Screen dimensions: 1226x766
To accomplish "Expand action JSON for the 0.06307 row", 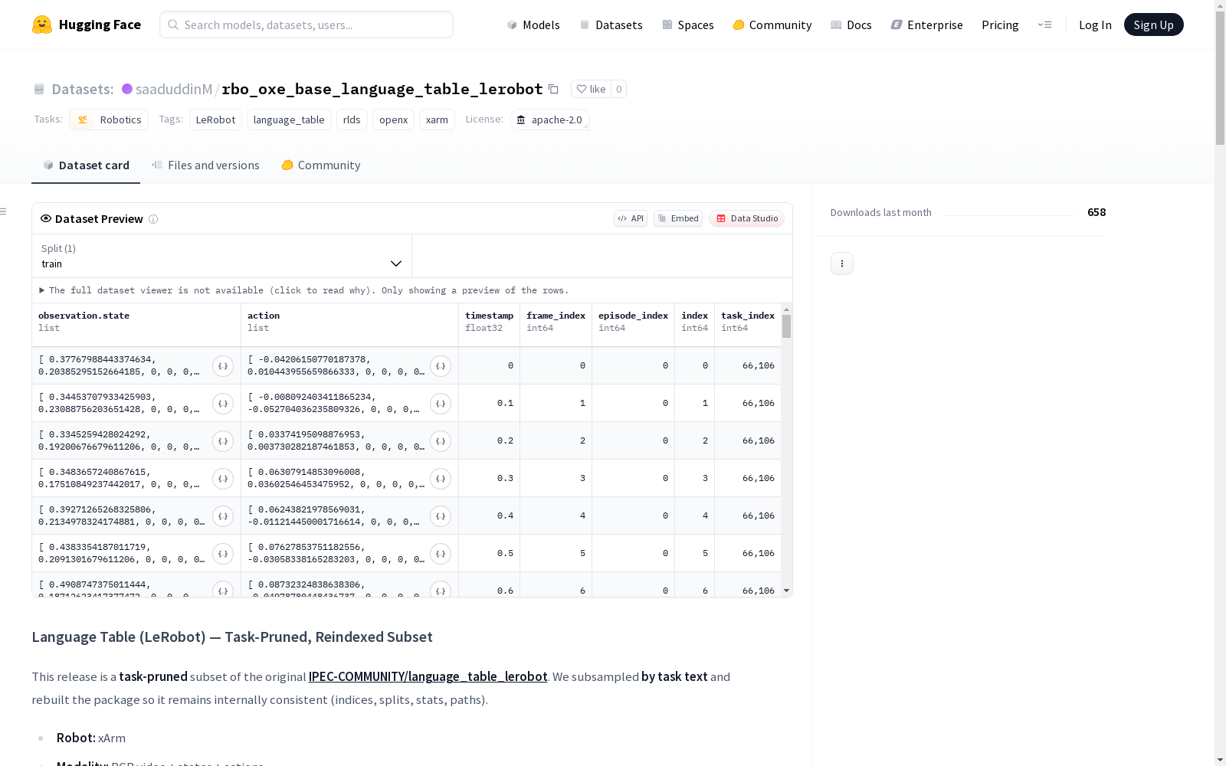I will (x=441, y=479).
